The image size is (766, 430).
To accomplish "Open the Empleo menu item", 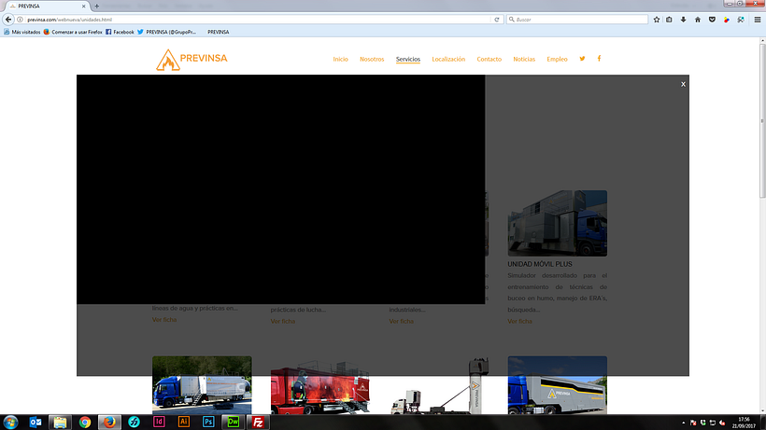I will tap(557, 59).
